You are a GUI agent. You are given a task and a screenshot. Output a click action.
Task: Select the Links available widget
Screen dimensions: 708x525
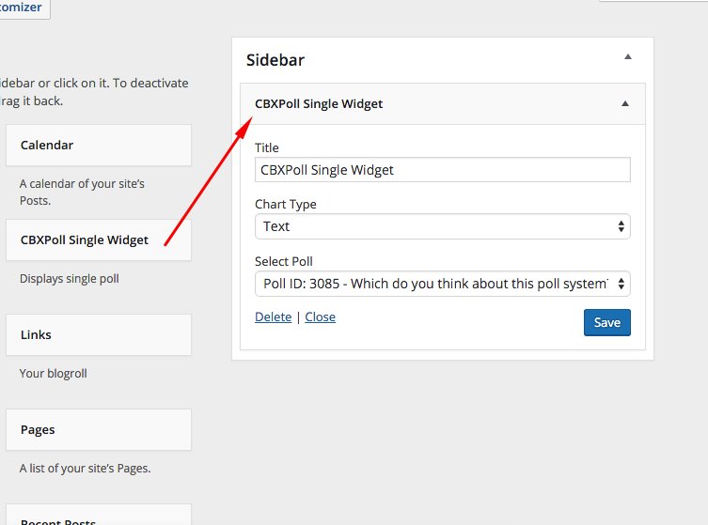pyautogui.click(x=99, y=334)
